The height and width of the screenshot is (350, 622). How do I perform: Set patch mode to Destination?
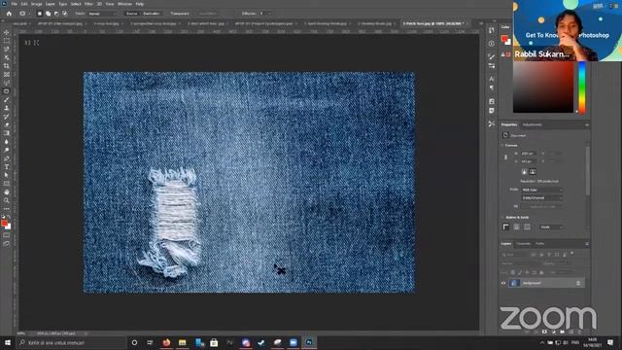[x=152, y=14]
